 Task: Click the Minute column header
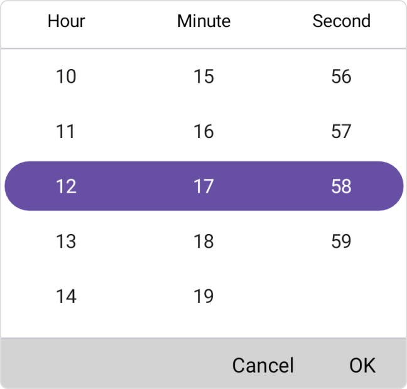[203, 21]
